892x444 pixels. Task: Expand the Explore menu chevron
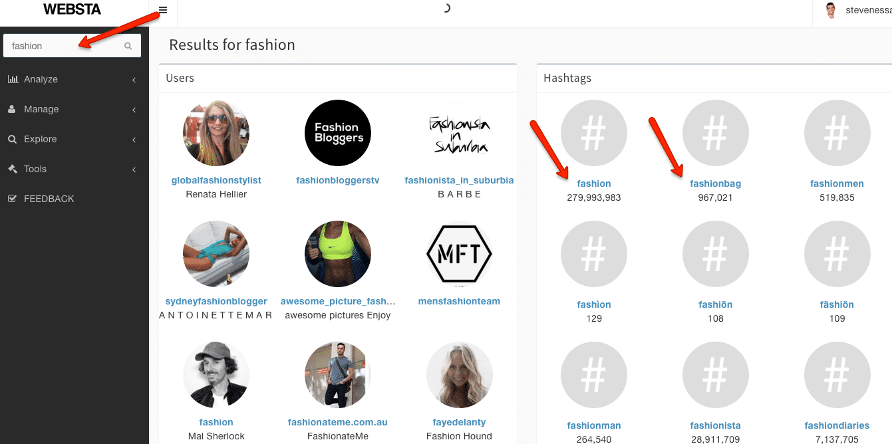[134, 140]
